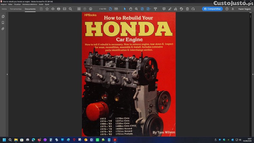Click the taskbar volume icon

(x=240, y=140)
